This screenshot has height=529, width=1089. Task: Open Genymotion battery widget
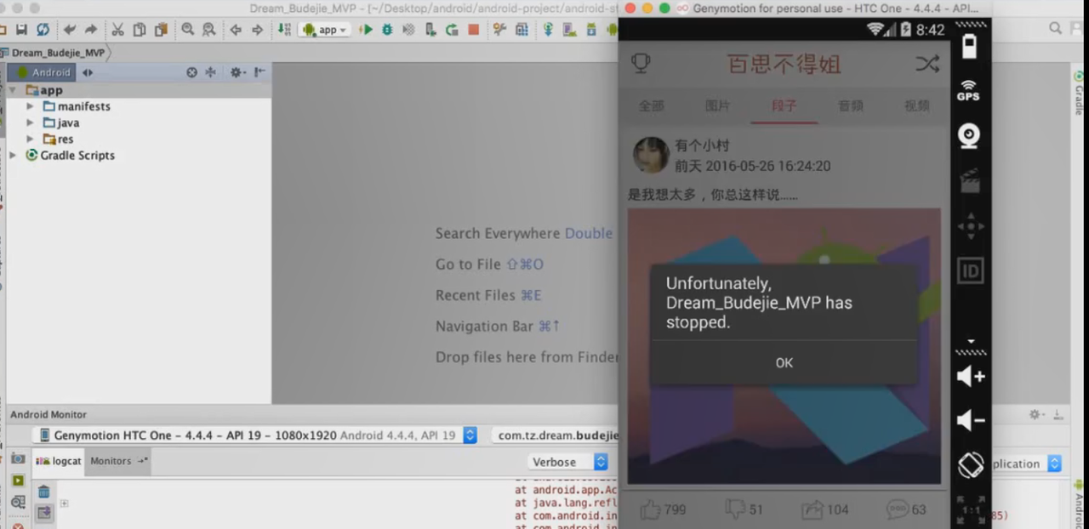pos(968,46)
